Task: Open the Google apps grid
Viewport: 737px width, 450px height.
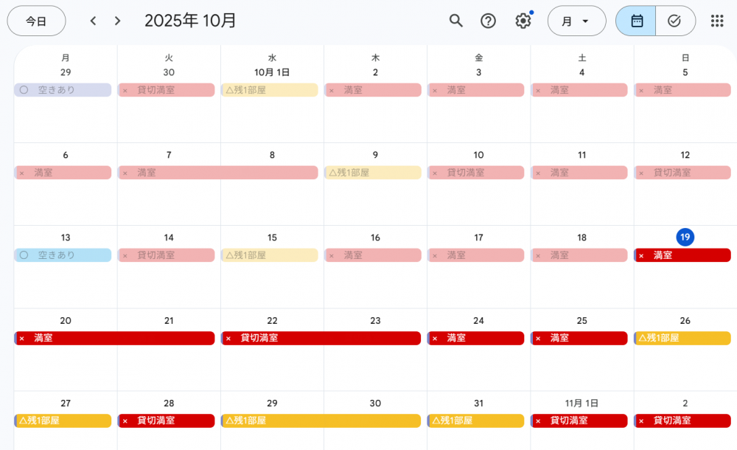Action: [x=716, y=21]
